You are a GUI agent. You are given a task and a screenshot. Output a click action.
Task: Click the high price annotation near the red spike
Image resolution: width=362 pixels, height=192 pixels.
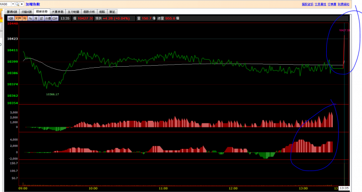pos(344,30)
